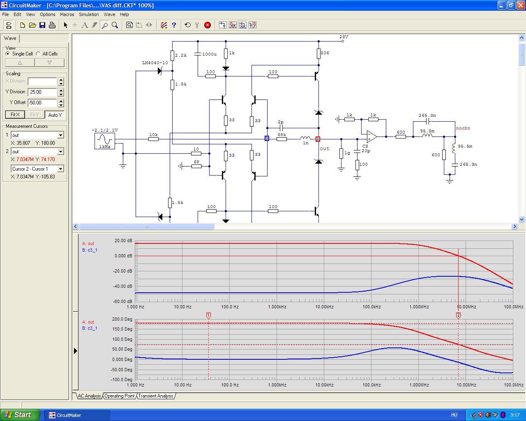Select the magnifier zoom tool
Image resolution: width=526 pixels, height=421 pixels.
point(115,25)
